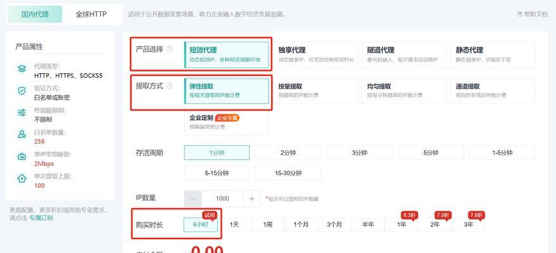Click the 存活周期 label
Screen dimensions: 556x253
149,153
